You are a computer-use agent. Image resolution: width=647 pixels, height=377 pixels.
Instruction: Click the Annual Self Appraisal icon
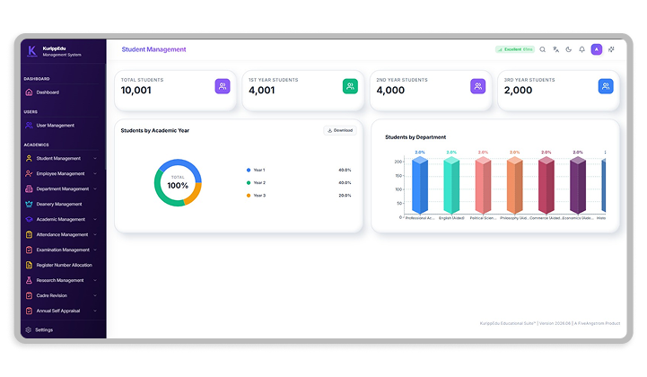[29, 311]
